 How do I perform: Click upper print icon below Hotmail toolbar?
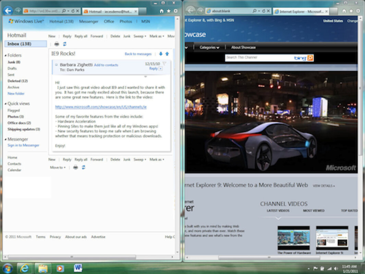tap(57, 44)
